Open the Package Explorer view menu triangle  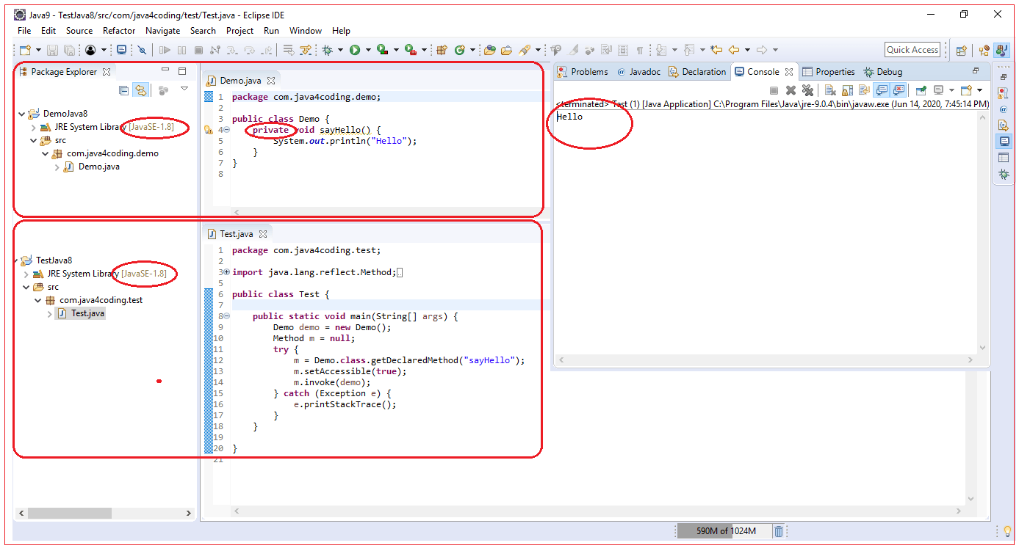[184, 88]
